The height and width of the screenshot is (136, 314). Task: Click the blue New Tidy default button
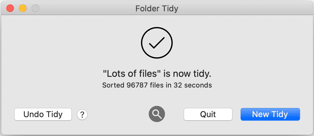(270, 115)
